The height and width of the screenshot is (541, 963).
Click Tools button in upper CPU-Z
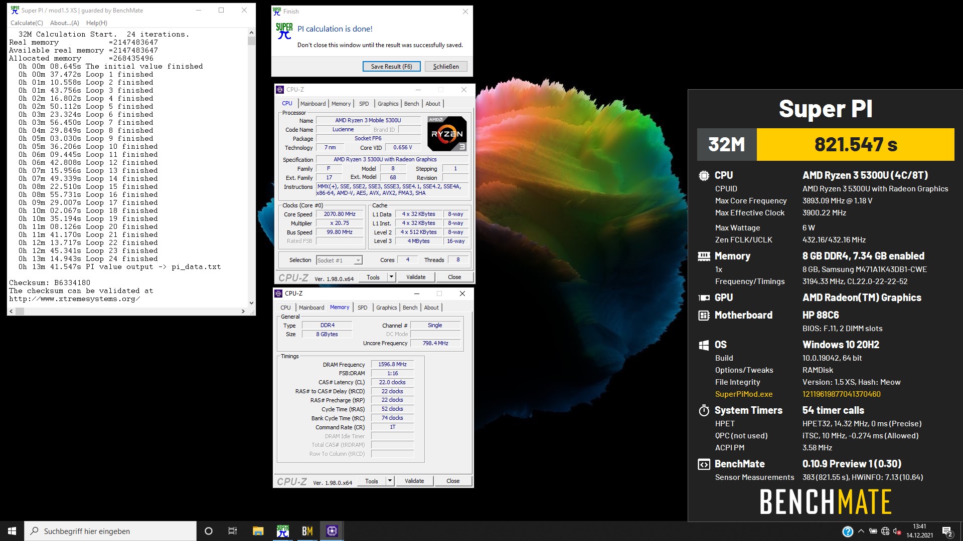point(373,278)
